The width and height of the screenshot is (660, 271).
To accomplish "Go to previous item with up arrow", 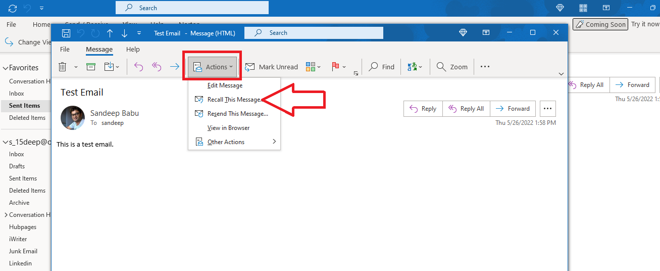I will coord(110,33).
